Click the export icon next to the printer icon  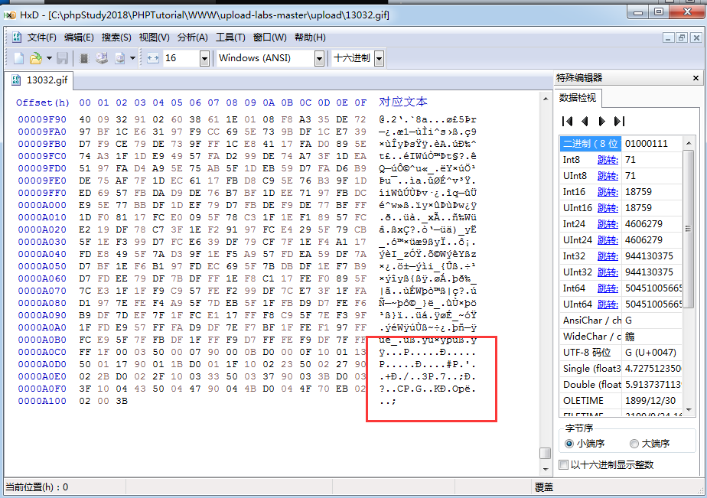tap(119, 57)
